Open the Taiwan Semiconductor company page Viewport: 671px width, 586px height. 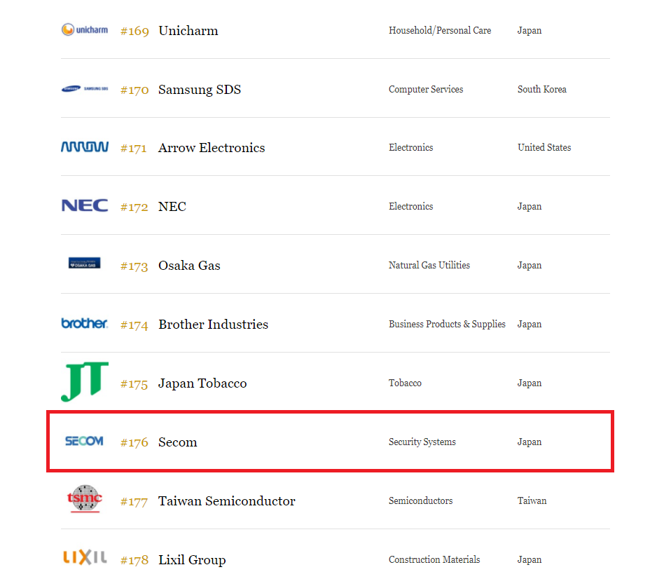[x=226, y=500]
